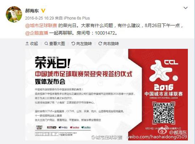Open the @企鹅直播 mention link
This screenshot has height=144, width=195.
tap(37, 33)
